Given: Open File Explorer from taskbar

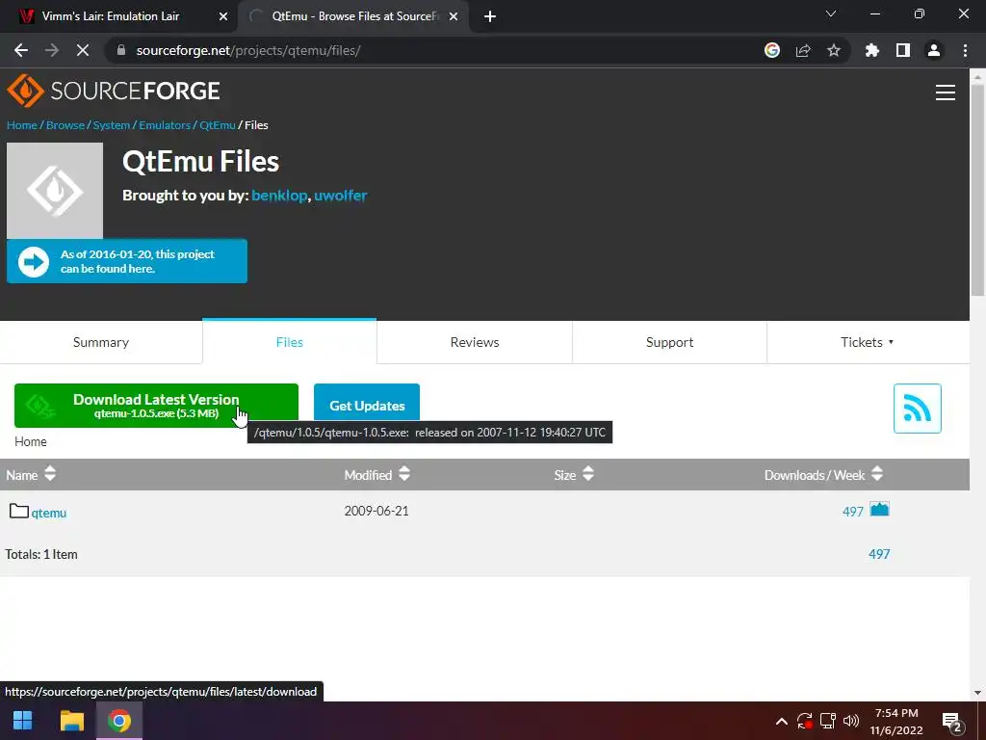Looking at the screenshot, I should tap(71, 721).
